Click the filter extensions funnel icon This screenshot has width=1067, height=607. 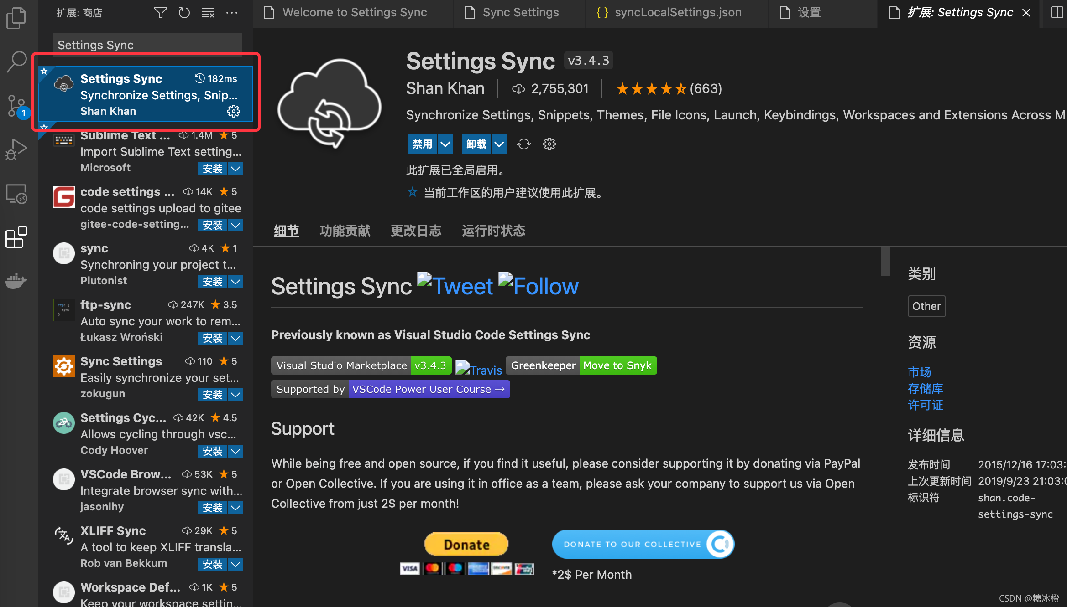coord(160,13)
